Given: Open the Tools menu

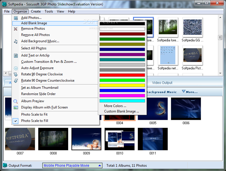Looking at the screenshot, I should [x=49, y=11].
